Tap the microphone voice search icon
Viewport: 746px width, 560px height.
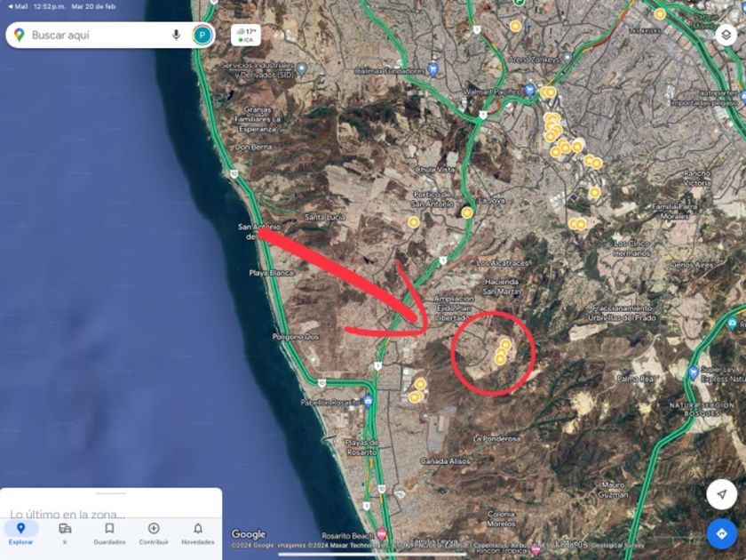tap(176, 35)
